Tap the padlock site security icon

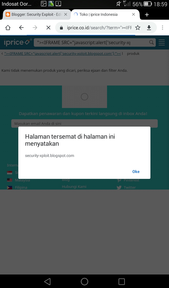point(61,28)
